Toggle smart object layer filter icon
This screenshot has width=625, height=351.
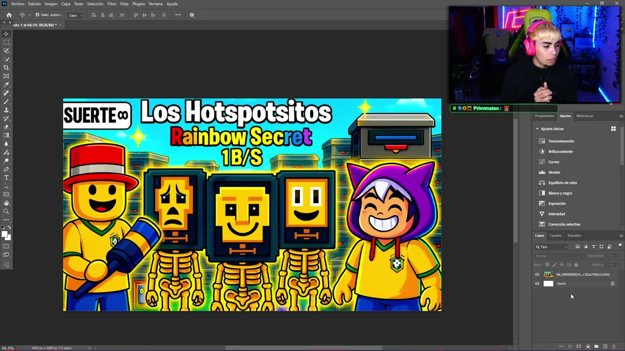coord(609,247)
